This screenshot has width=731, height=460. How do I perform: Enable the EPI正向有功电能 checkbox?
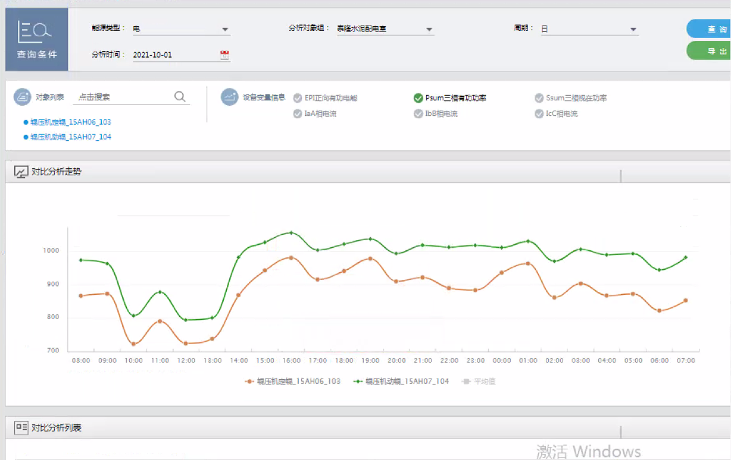click(298, 98)
